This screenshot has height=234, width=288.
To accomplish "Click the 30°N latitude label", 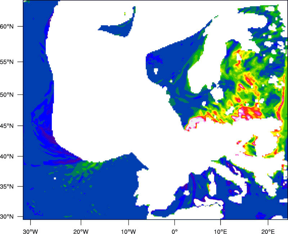I will coord(7,217).
